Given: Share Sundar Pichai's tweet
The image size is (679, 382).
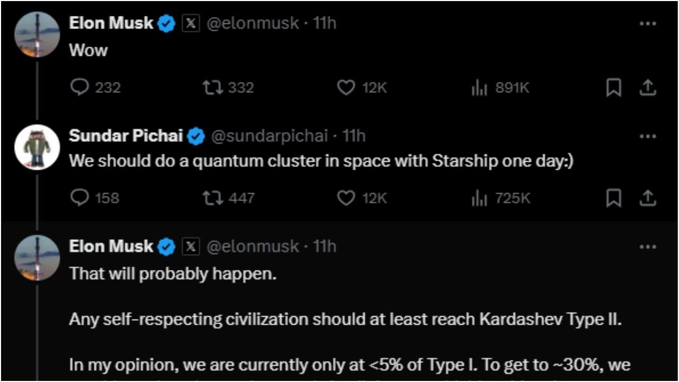Looking at the screenshot, I should [x=648, y=198].
